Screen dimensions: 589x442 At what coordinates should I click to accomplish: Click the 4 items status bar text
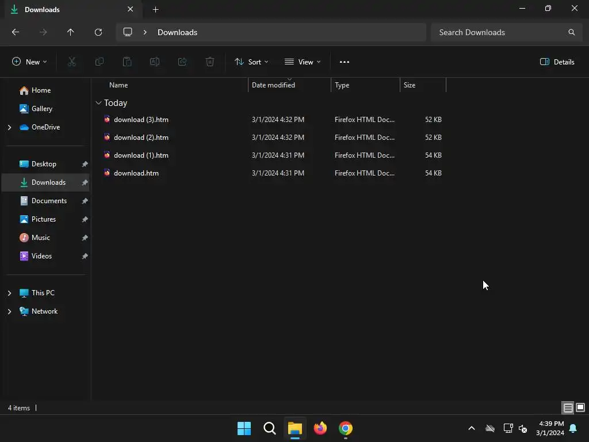click(19, 408)
